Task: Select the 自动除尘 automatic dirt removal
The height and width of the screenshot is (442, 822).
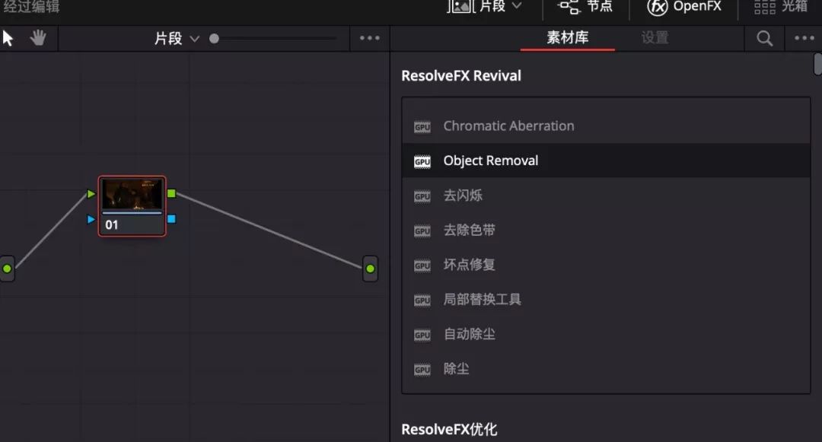Action: pos(606,334)
